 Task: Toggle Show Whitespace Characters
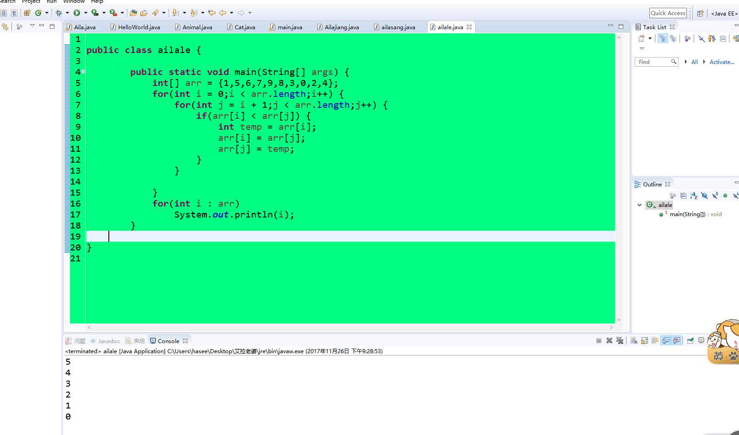tap(14, 13)
